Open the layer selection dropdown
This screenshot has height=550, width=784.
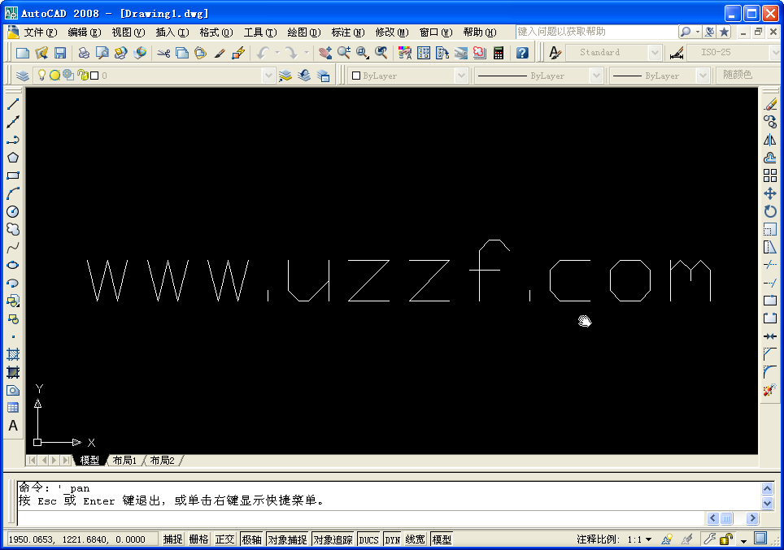tap(268, 74)
